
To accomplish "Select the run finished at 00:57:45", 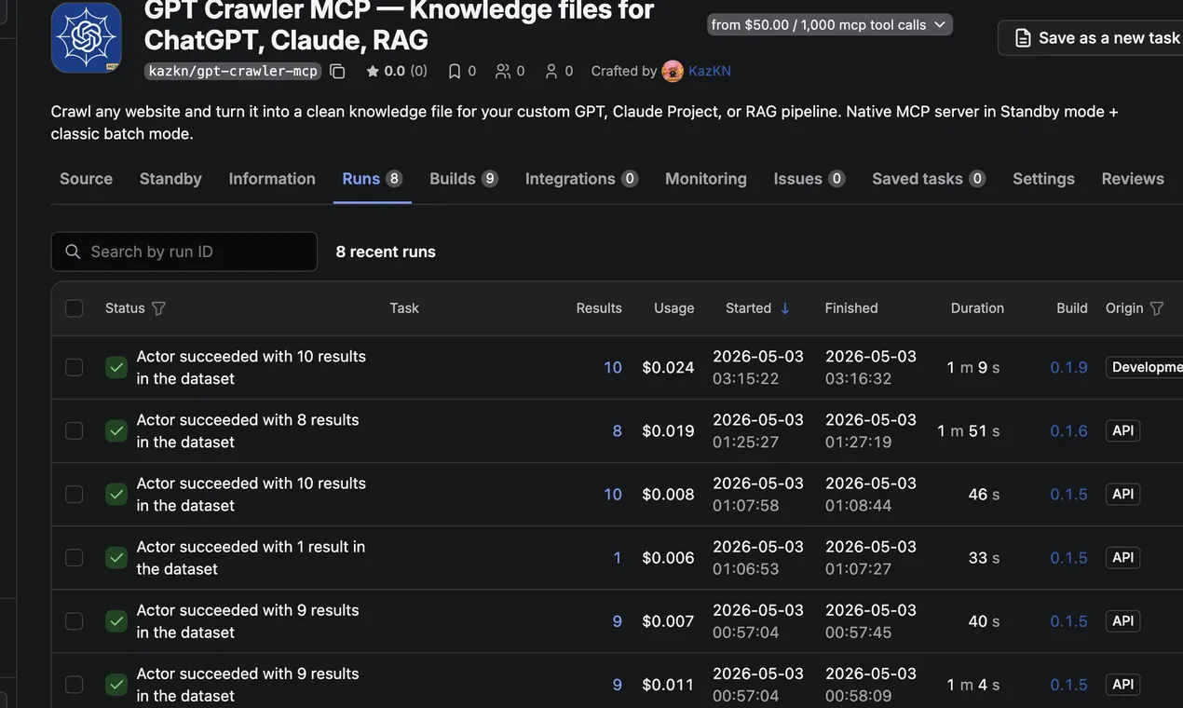I will tap(75, 620).
